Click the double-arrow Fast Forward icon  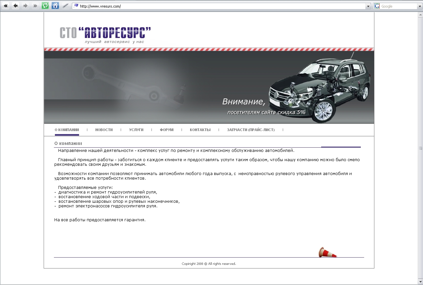34,6
